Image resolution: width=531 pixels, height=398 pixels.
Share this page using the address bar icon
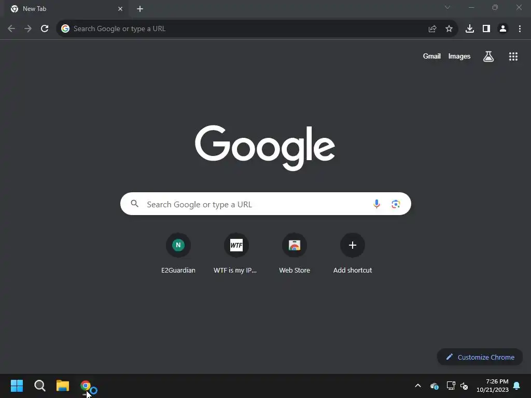(x=432, y=29)
